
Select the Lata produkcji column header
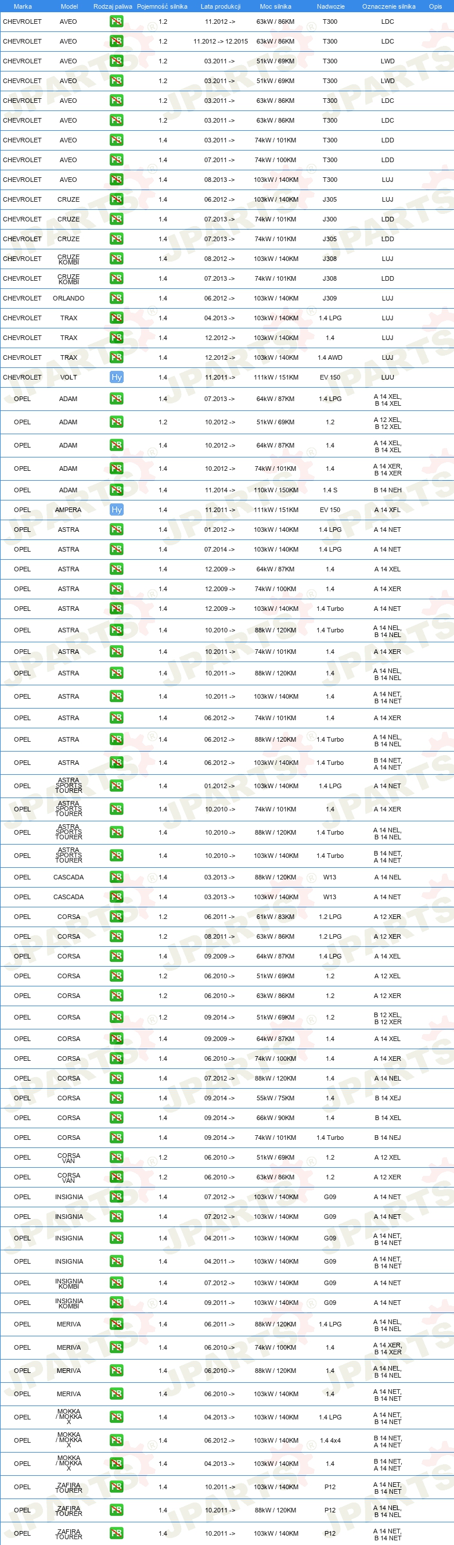click(221, 6)
